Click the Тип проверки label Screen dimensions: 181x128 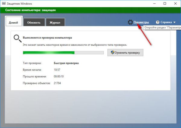[x=32, y=63]
